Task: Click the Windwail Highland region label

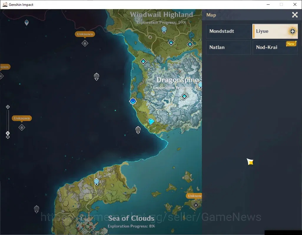Action: pyautogui.click(x=161, y=15)
